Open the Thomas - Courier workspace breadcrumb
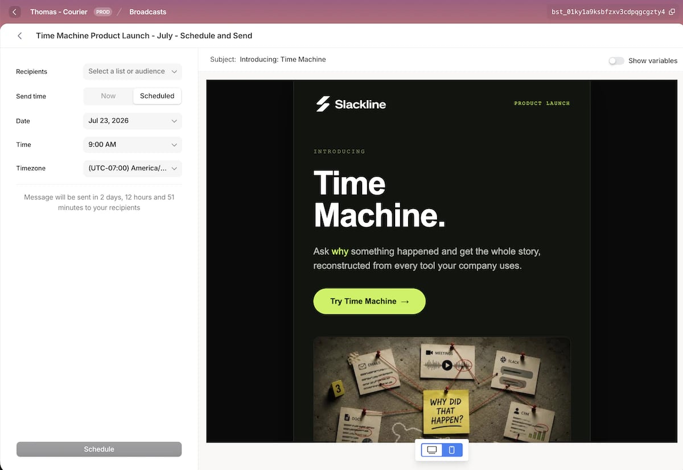The height and width of the screenshot is (470, 683). [x=59, y=12]
